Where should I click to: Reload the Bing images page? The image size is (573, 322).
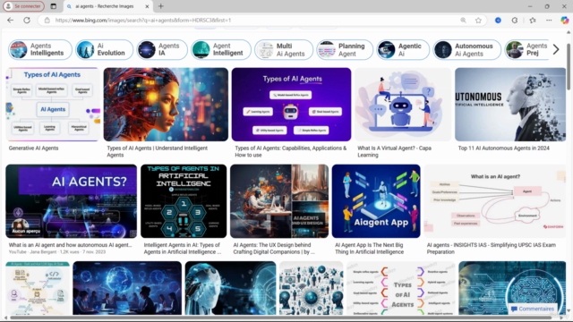(x=27, y=20)
